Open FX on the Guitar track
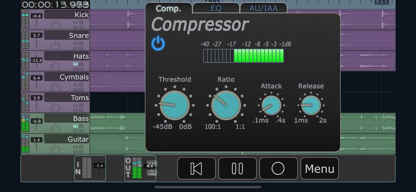 pos(75,147)
